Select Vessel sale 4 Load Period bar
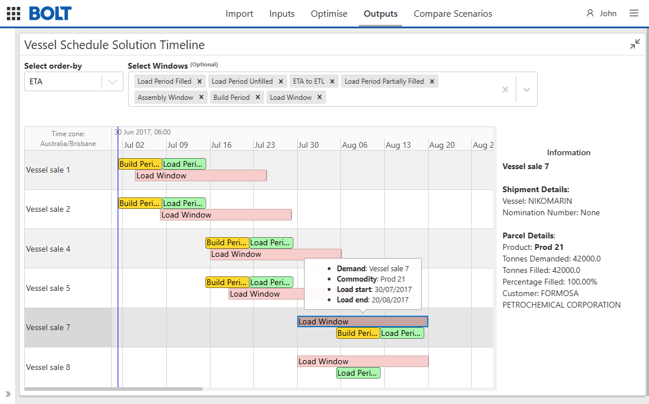 tap(271, 242)
